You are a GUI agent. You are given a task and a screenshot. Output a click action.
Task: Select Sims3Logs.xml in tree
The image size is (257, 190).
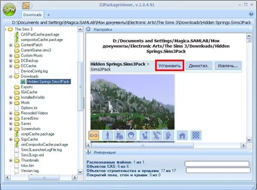[x=32, y=155]
